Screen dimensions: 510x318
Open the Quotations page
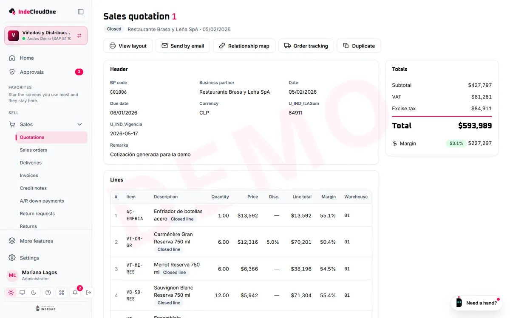[51, 137]
